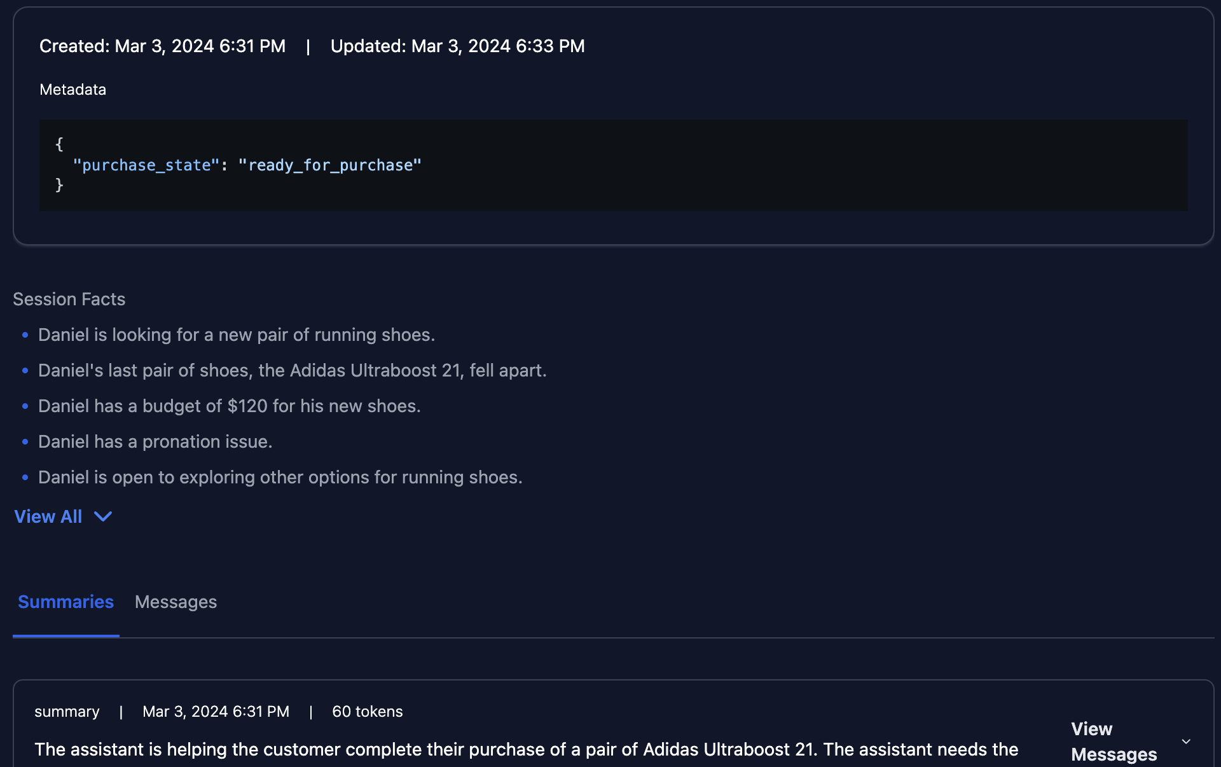Click the 60 tokens label
Viewport: 1221px width, 767px height.
pyautogui.click(x=368, y=712)
